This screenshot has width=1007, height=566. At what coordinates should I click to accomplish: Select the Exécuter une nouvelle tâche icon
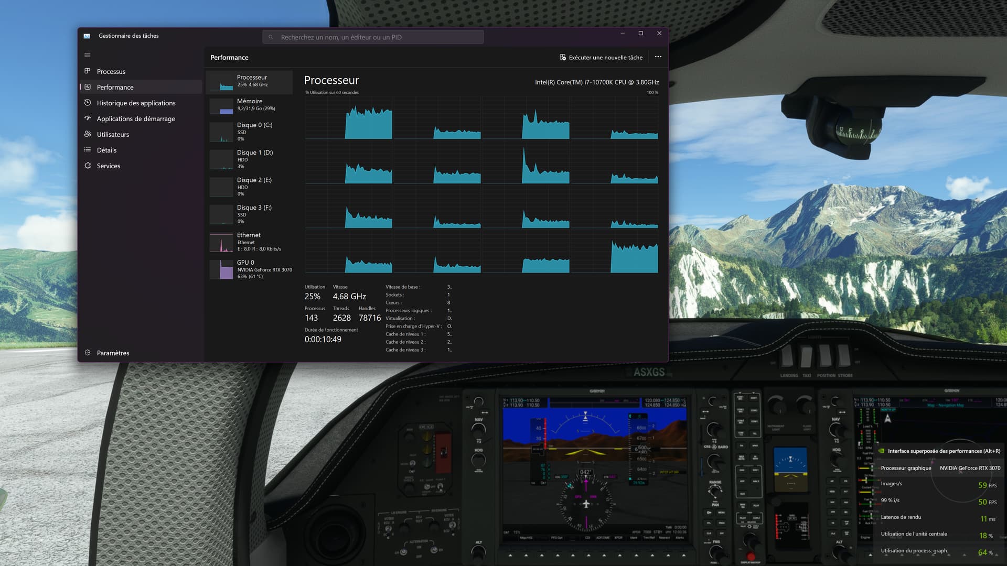pyautogui.click(x=562, y=57)
